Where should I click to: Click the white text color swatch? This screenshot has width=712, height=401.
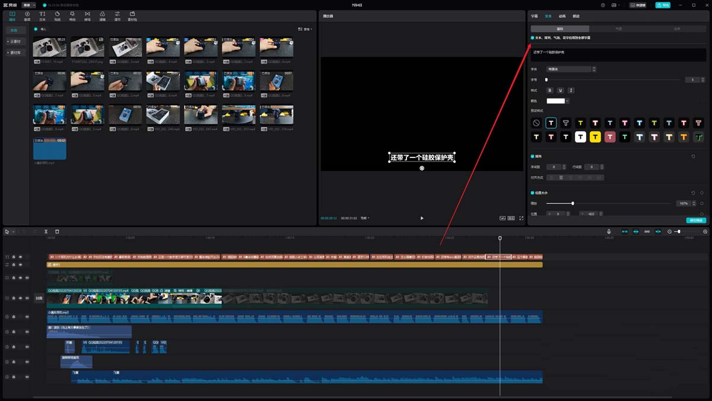click(x=555, y=101)
